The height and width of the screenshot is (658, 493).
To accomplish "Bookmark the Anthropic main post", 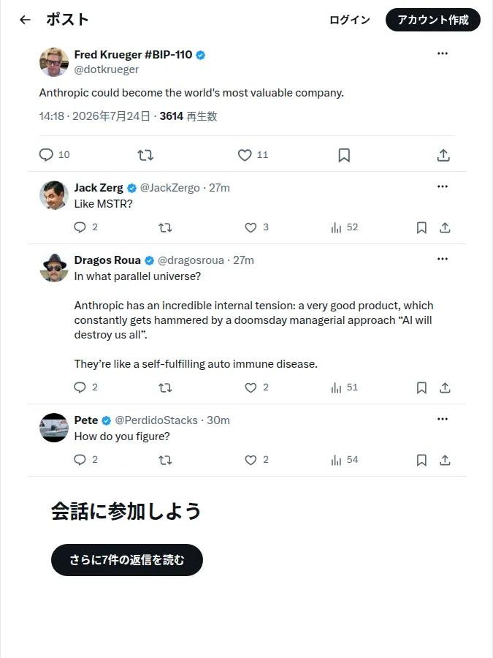I will pos(344,155).
